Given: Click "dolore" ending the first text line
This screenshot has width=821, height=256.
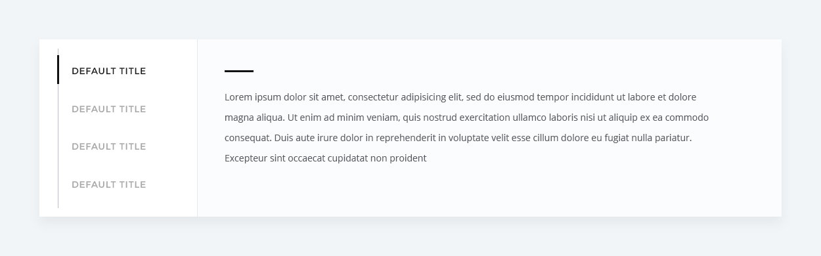Looking at the screenshot, I should 682,97.
